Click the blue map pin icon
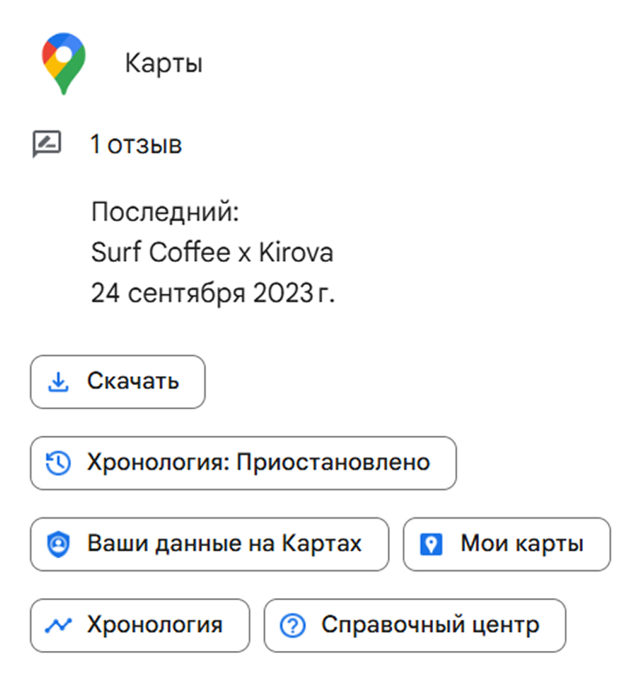The image size is (641, 690). (x=431, y=544)
